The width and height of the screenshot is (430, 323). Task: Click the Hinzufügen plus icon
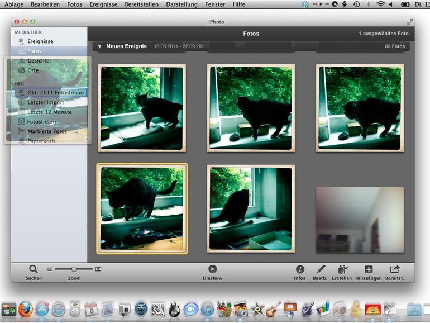[368, 269]
